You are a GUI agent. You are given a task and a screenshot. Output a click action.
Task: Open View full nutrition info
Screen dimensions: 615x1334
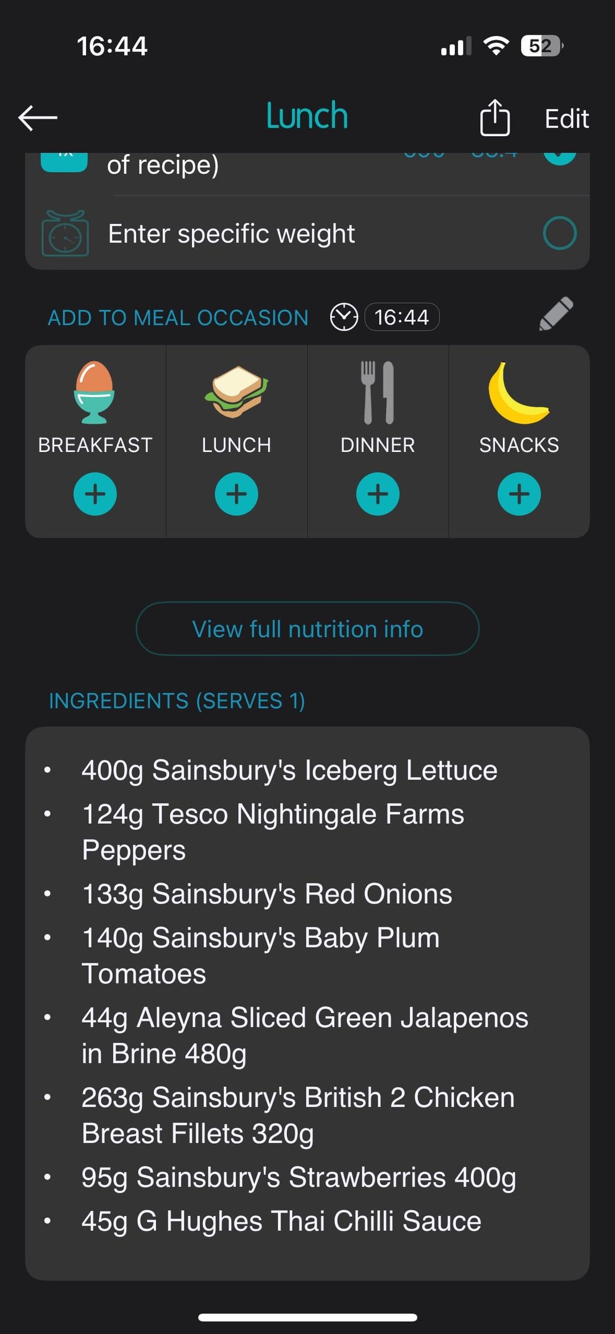click(307, 629)
